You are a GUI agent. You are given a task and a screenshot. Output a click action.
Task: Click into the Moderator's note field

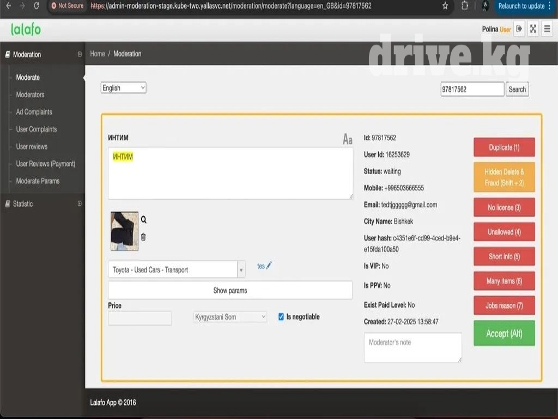tap(413, 348)
